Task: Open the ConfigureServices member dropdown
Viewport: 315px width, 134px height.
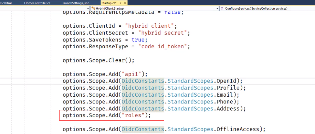Action: [267, 9]
